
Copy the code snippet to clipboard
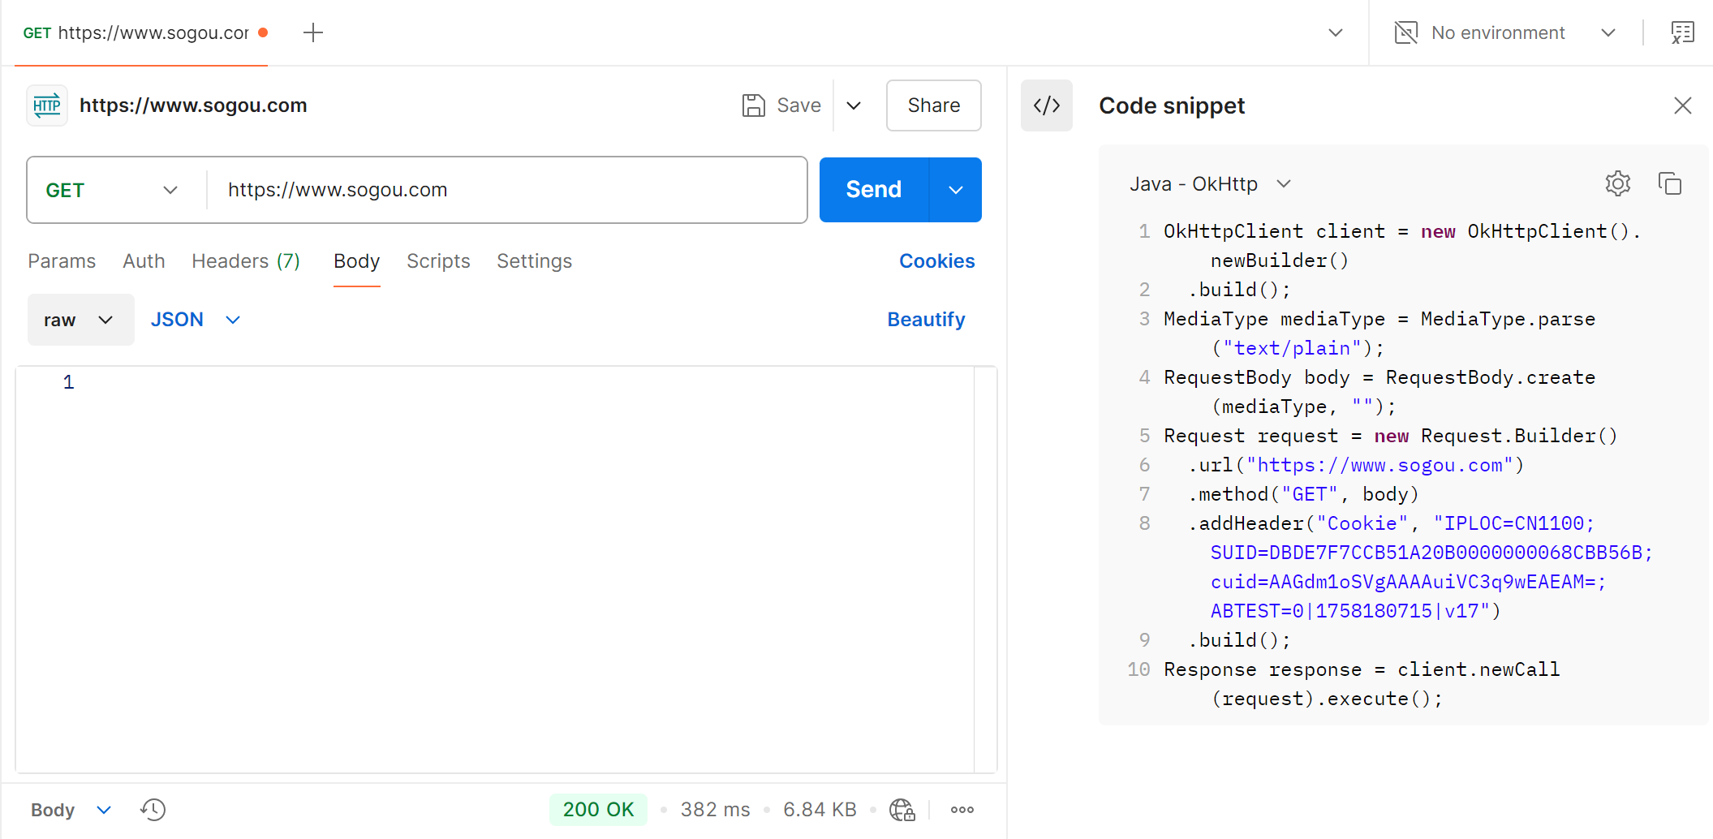click(x=1669, y=183)
